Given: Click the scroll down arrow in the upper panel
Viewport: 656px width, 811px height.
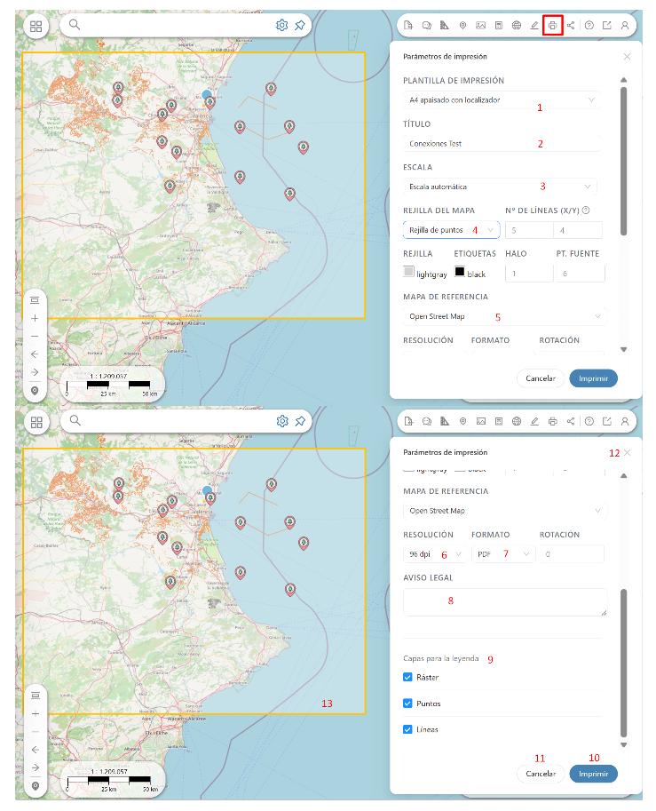Looking at the screenshot, I should [x=623, y=350].
